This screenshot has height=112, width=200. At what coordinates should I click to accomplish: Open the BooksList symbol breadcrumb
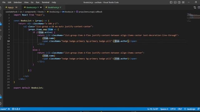[69, 12]
